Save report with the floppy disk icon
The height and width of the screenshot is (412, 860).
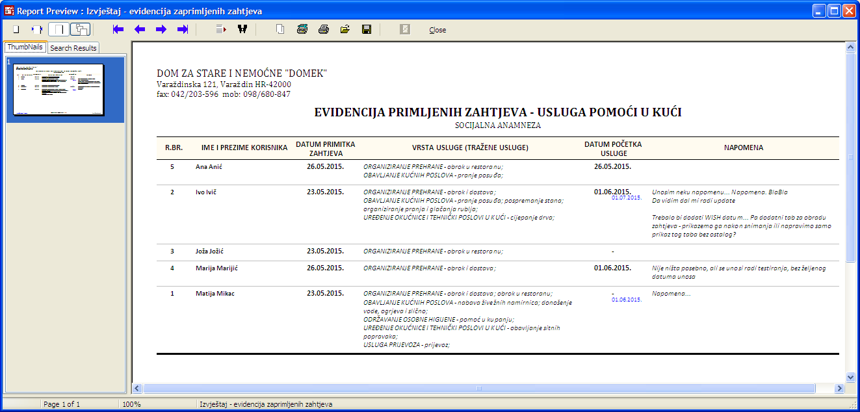[367, 29]
